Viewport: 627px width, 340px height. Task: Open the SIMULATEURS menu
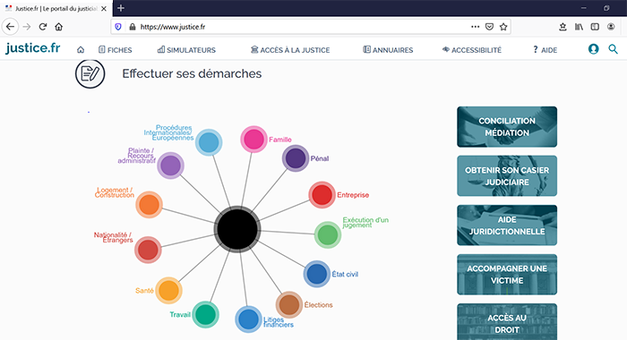pos(186,50)
